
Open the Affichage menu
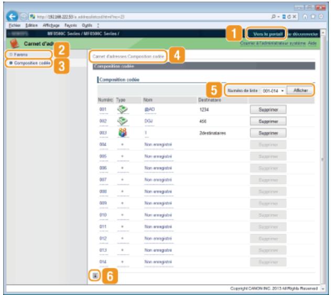coord(51,25)
